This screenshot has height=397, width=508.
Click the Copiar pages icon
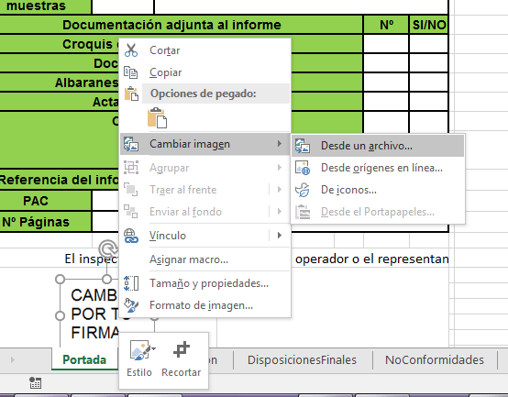click(x=131, y=72)
